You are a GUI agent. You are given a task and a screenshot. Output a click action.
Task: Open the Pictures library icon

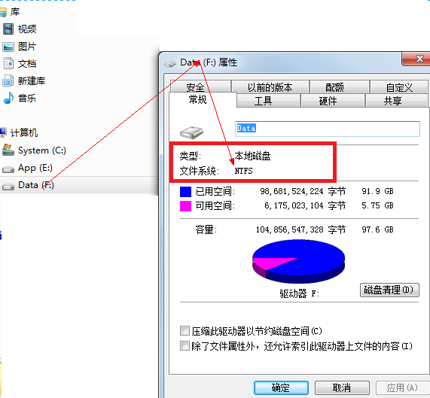[x=8, y=47]
